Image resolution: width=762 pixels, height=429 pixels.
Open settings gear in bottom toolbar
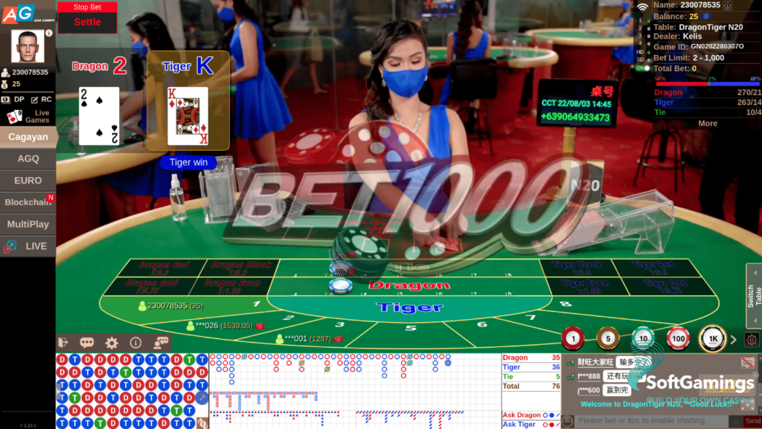click(x=112, y=343)
